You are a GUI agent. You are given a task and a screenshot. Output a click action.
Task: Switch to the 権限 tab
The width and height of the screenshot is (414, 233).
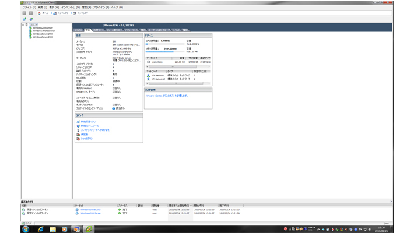click(185, 30)
